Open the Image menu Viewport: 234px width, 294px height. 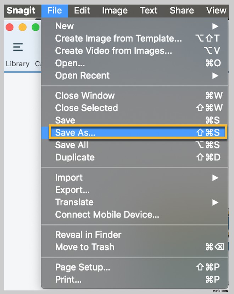click(x=115, y=10)
